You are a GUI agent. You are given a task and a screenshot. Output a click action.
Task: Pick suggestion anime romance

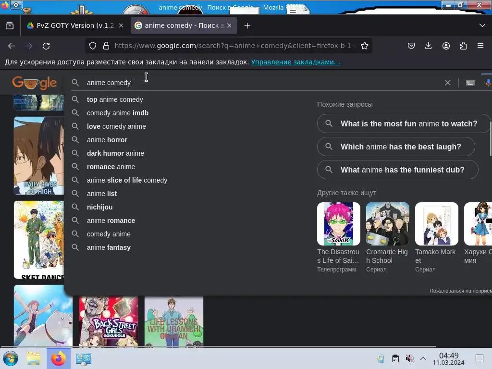[x=111, y=221]
